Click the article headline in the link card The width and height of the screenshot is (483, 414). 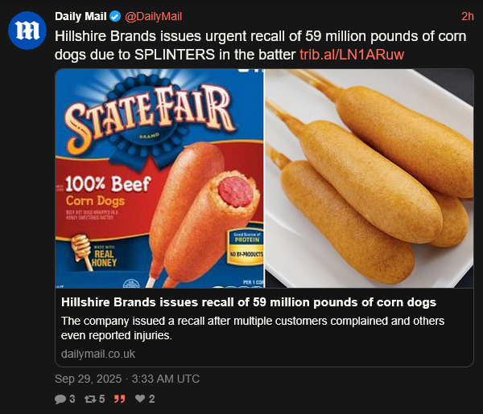pyautogui.click(x=249, y=302)
